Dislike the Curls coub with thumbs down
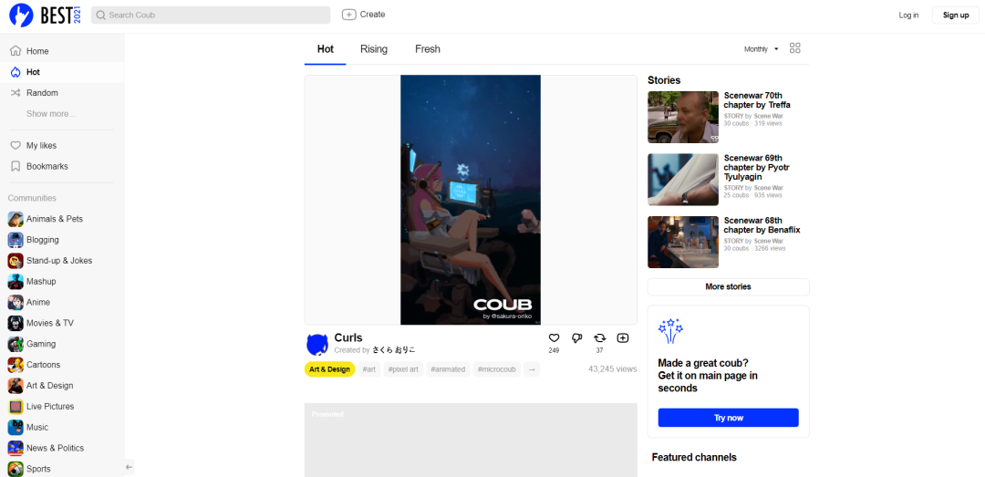 576,338
